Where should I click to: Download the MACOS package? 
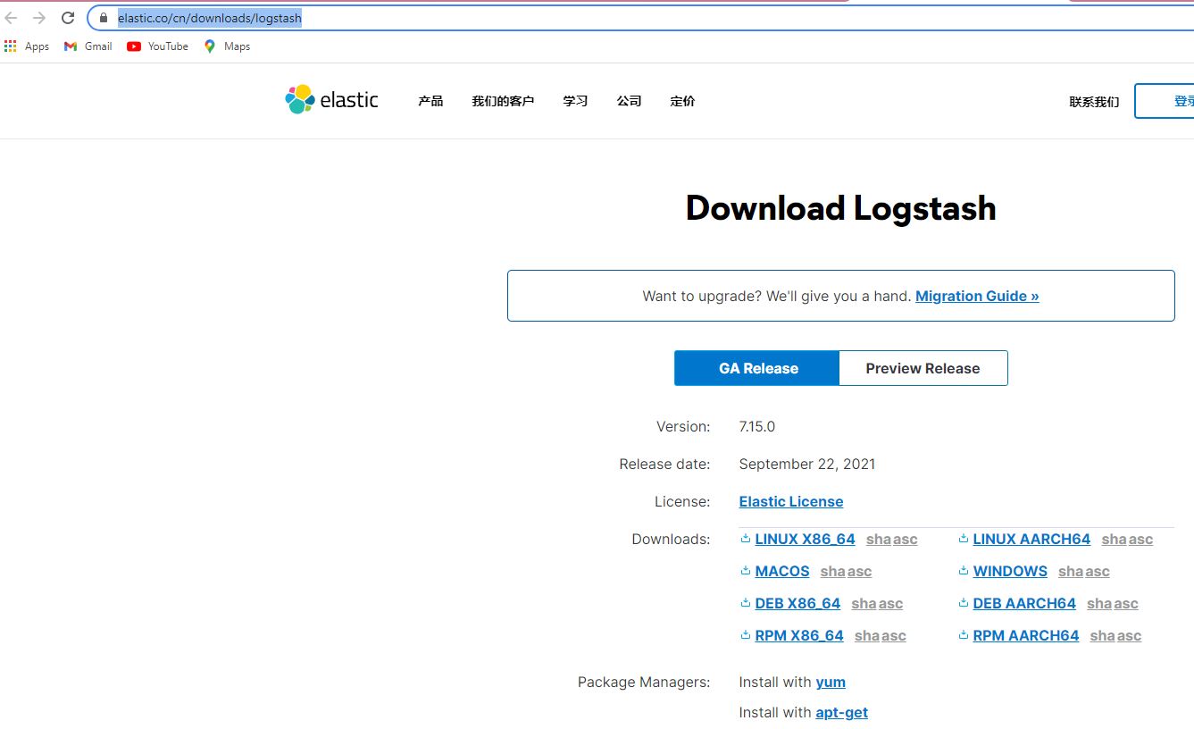[x=782, y=571]
